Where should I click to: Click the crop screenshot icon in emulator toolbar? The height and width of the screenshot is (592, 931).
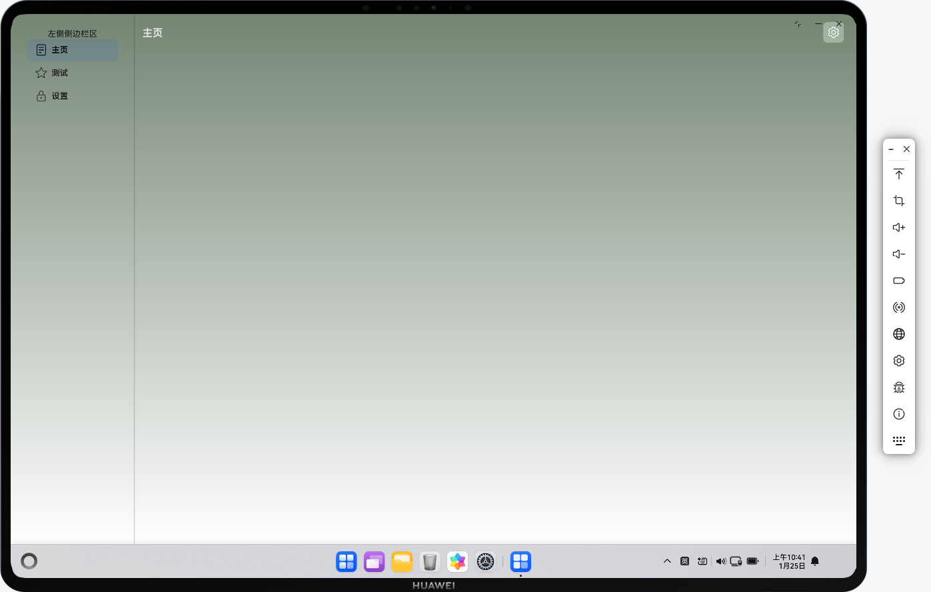pos(898,201)
